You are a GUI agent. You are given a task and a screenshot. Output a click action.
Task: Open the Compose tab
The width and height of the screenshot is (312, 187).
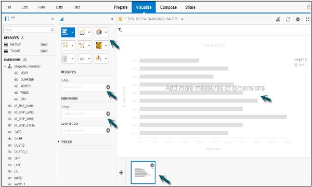point(168,7)
